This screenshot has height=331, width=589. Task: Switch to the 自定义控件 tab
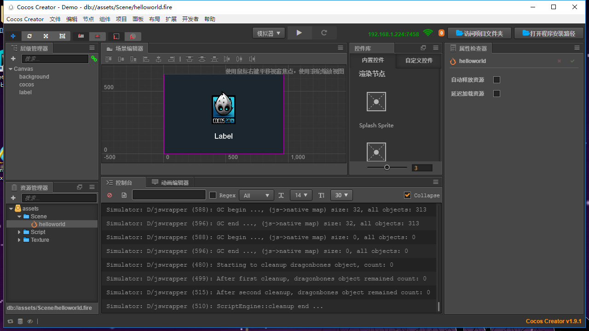419,60
